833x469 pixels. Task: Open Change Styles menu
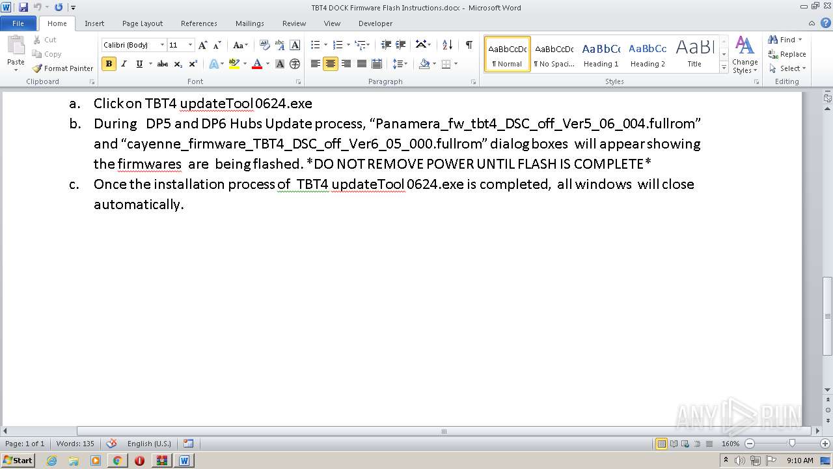[x=744, y=55]
